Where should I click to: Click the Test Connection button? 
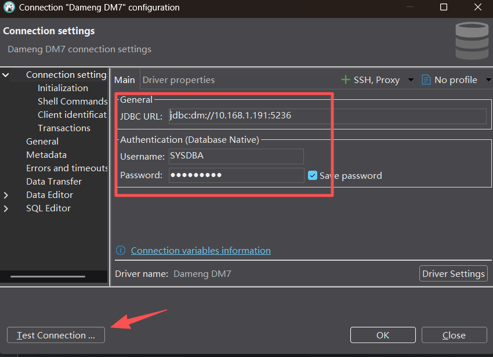coord(56,335)
